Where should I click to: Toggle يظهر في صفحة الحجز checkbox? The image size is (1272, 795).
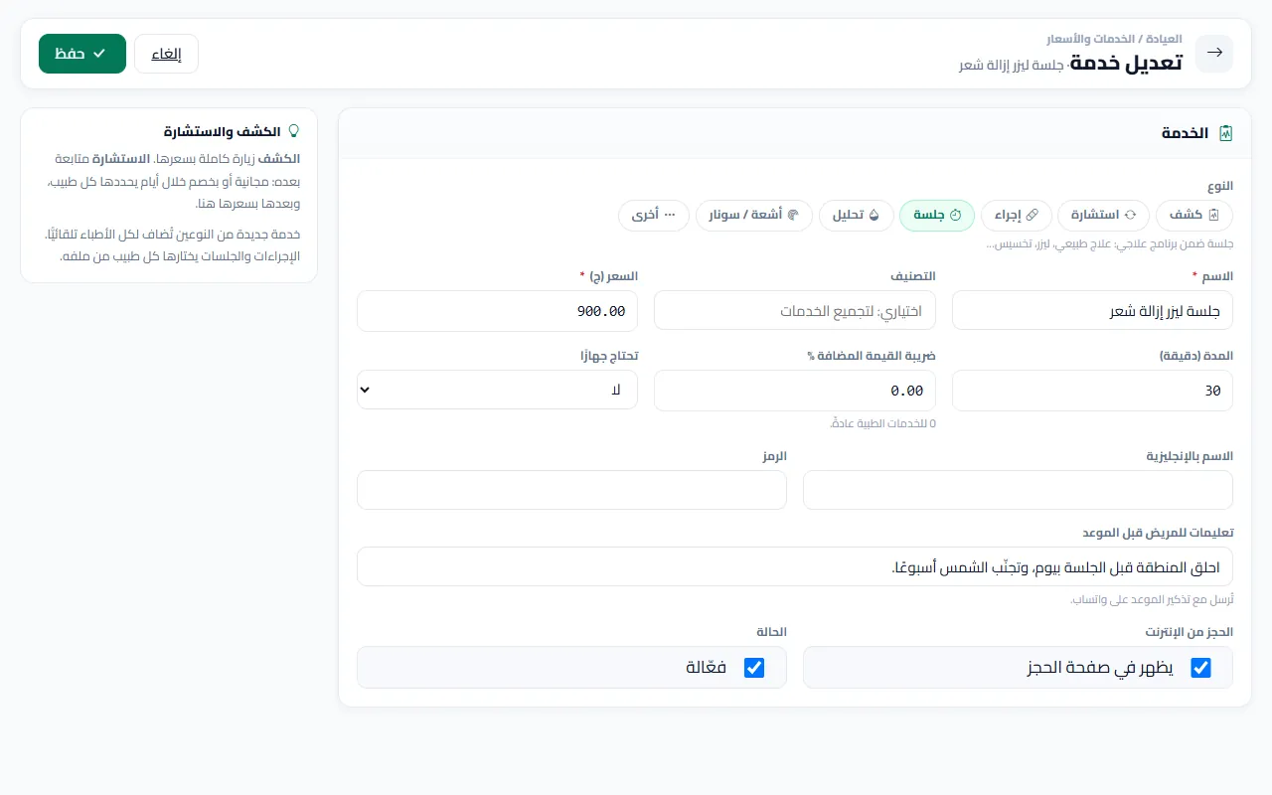pyautogui.click(x=1200, y=668)
